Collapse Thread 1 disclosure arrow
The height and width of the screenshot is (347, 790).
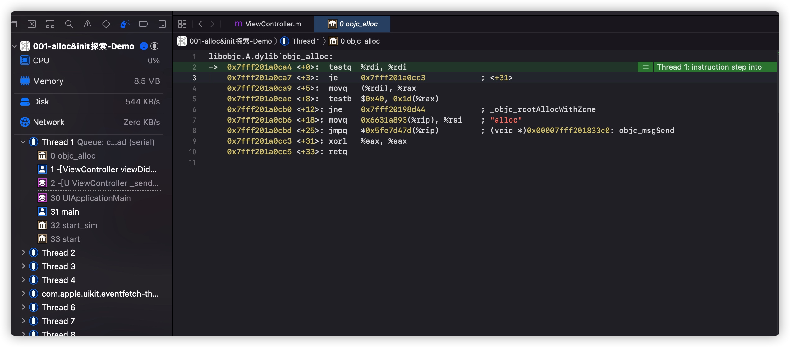pyautogui.click(x=23, y=142)
